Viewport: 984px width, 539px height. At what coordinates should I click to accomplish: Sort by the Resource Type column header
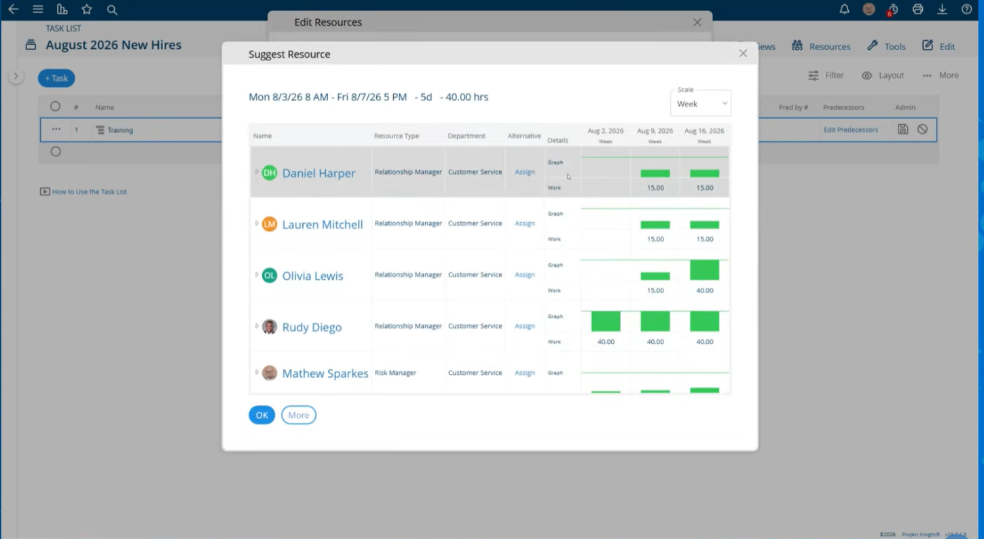(x=397, y=136)
